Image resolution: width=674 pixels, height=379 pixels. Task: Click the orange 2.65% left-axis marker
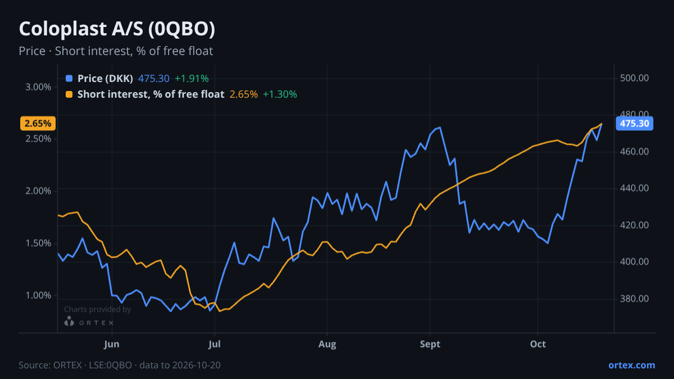pos(38,124)
